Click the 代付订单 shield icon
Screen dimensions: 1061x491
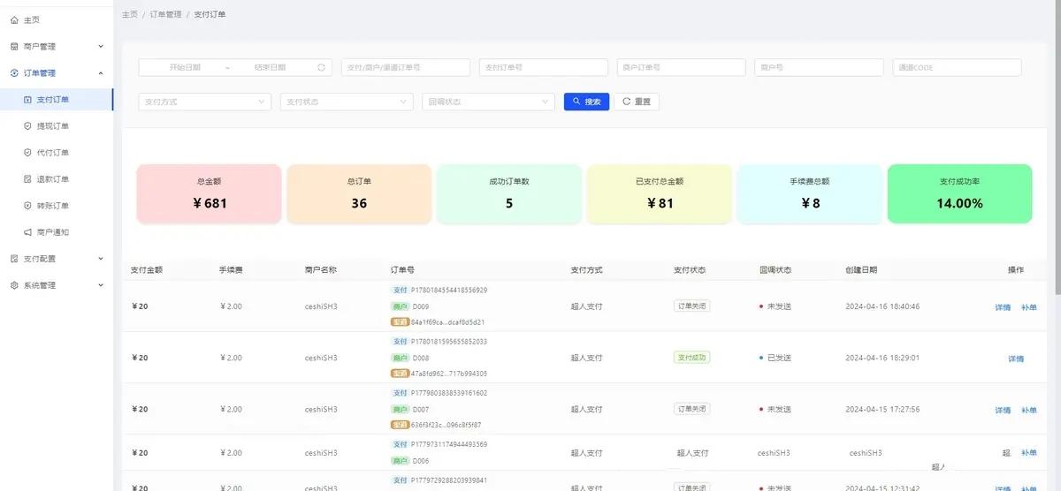tap(27, 153)
